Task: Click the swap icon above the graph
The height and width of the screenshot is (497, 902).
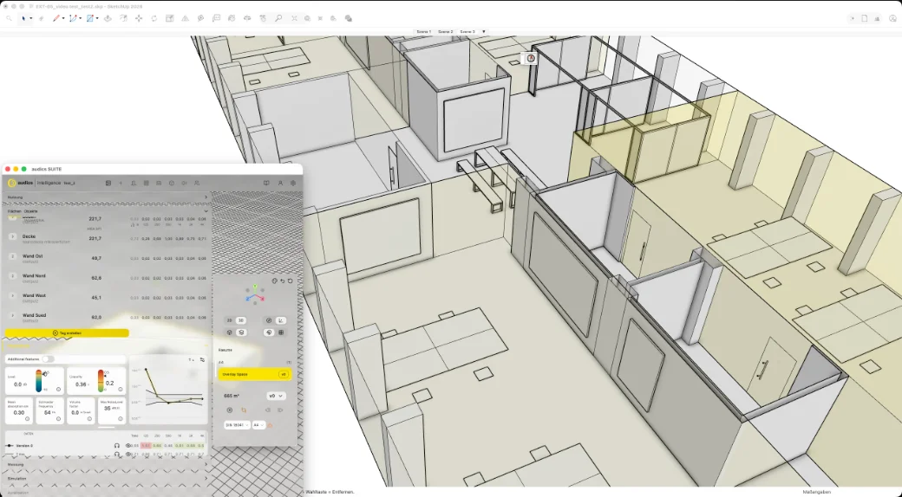Action: [202, 359]
